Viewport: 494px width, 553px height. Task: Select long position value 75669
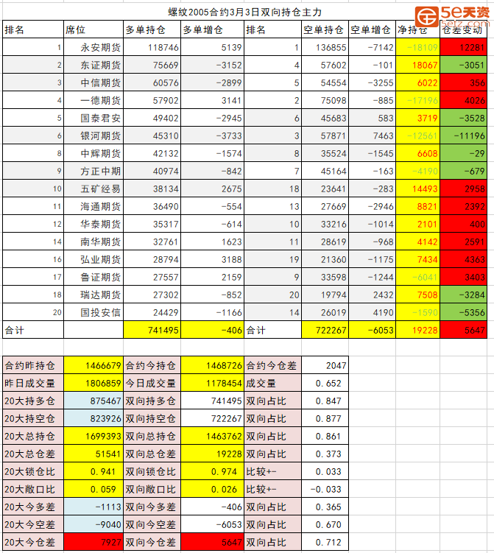tap(152, 65)
